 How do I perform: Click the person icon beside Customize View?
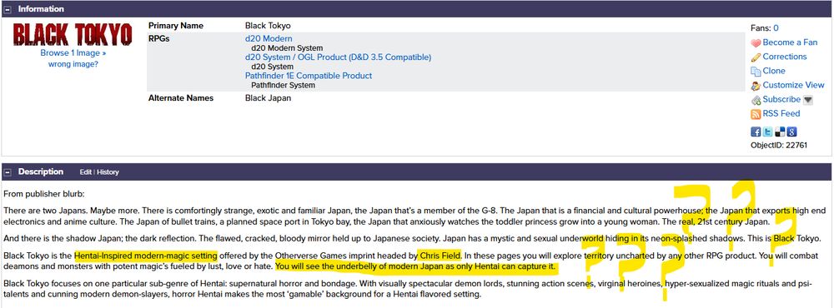756,86
